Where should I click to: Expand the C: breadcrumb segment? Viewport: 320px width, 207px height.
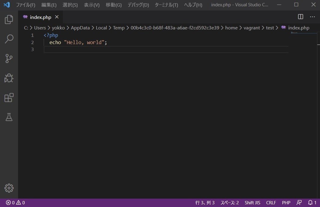coord(26,28)
